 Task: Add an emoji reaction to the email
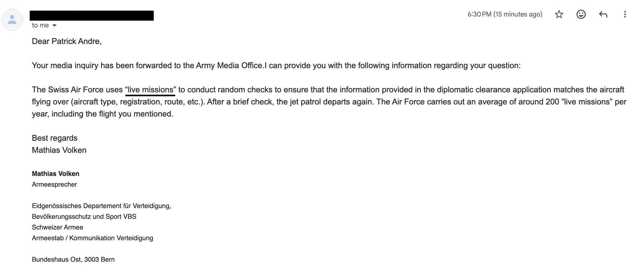coord(581,14)
